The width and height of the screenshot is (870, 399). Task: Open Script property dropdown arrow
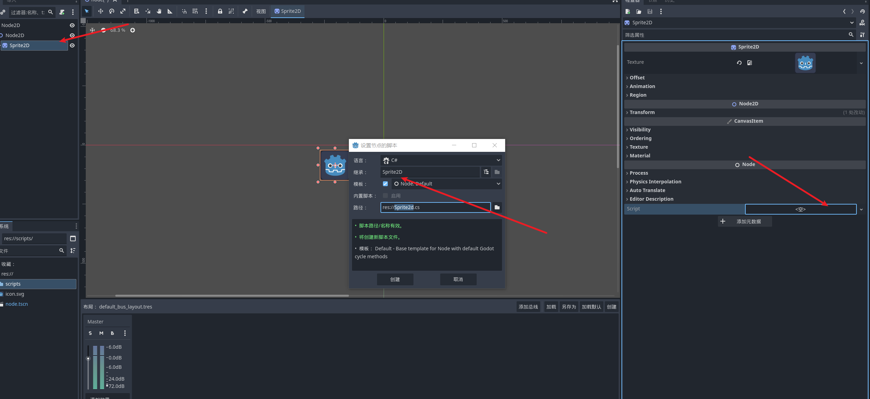(x=861, y=209)
